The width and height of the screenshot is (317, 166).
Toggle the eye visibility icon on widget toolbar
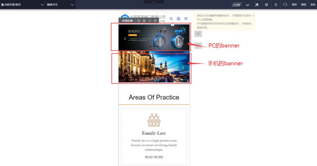[x=155, y=21]
